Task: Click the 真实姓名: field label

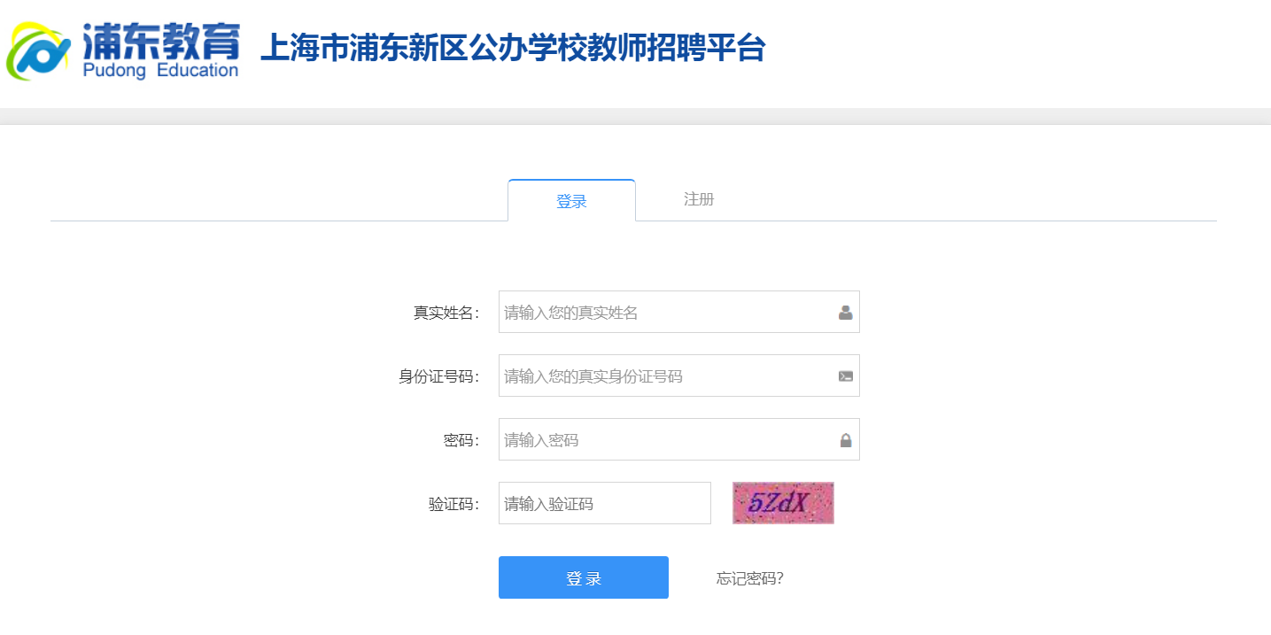Action: (x=446, y=313)
